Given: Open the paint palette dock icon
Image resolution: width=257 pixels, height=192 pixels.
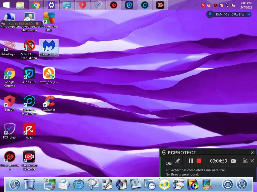Looking at the screenshot, I should 207,184.
